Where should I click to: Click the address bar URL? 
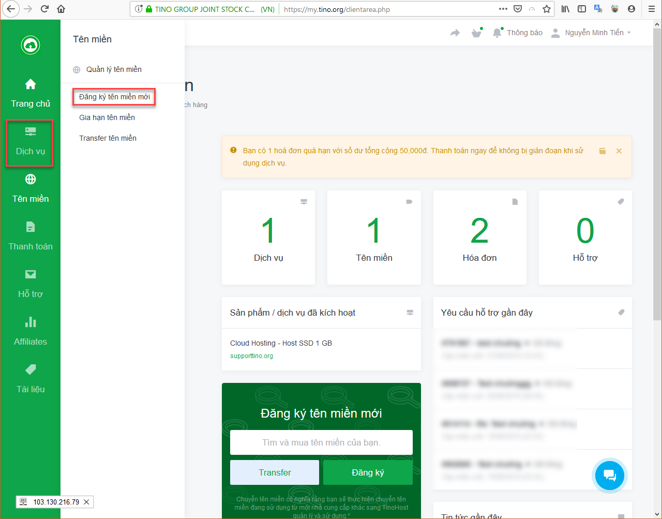(337, 9)
